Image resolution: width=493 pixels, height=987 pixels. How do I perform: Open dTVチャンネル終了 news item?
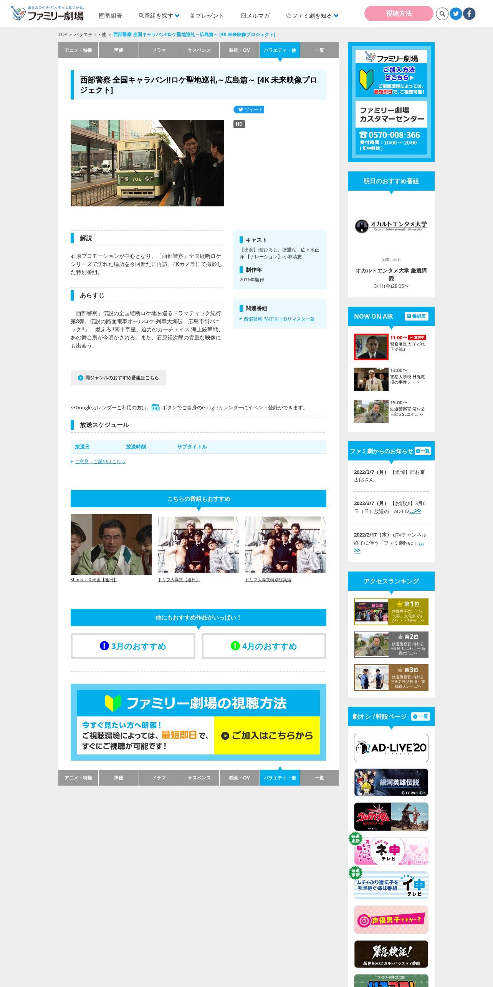[391, 542]
